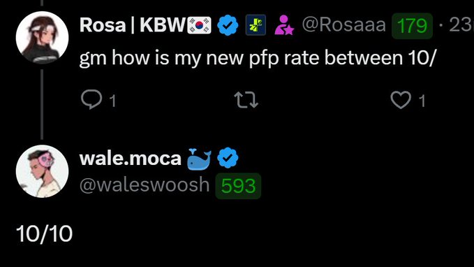The height and width of the screenshot is (267, 474).
Task: Open Rosa | KBW display name link
Action: click(x=132, y=25)
